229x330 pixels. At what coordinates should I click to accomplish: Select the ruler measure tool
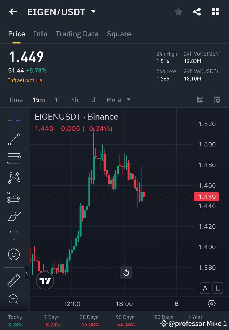pos(14,280)
